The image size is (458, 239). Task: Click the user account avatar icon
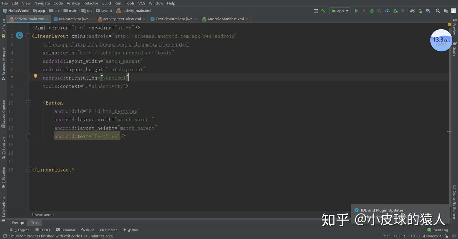coord(453,11)
